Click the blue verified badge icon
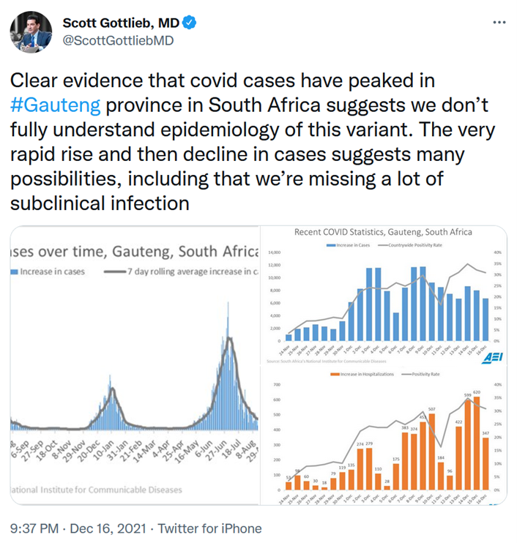 pos(189,23)
